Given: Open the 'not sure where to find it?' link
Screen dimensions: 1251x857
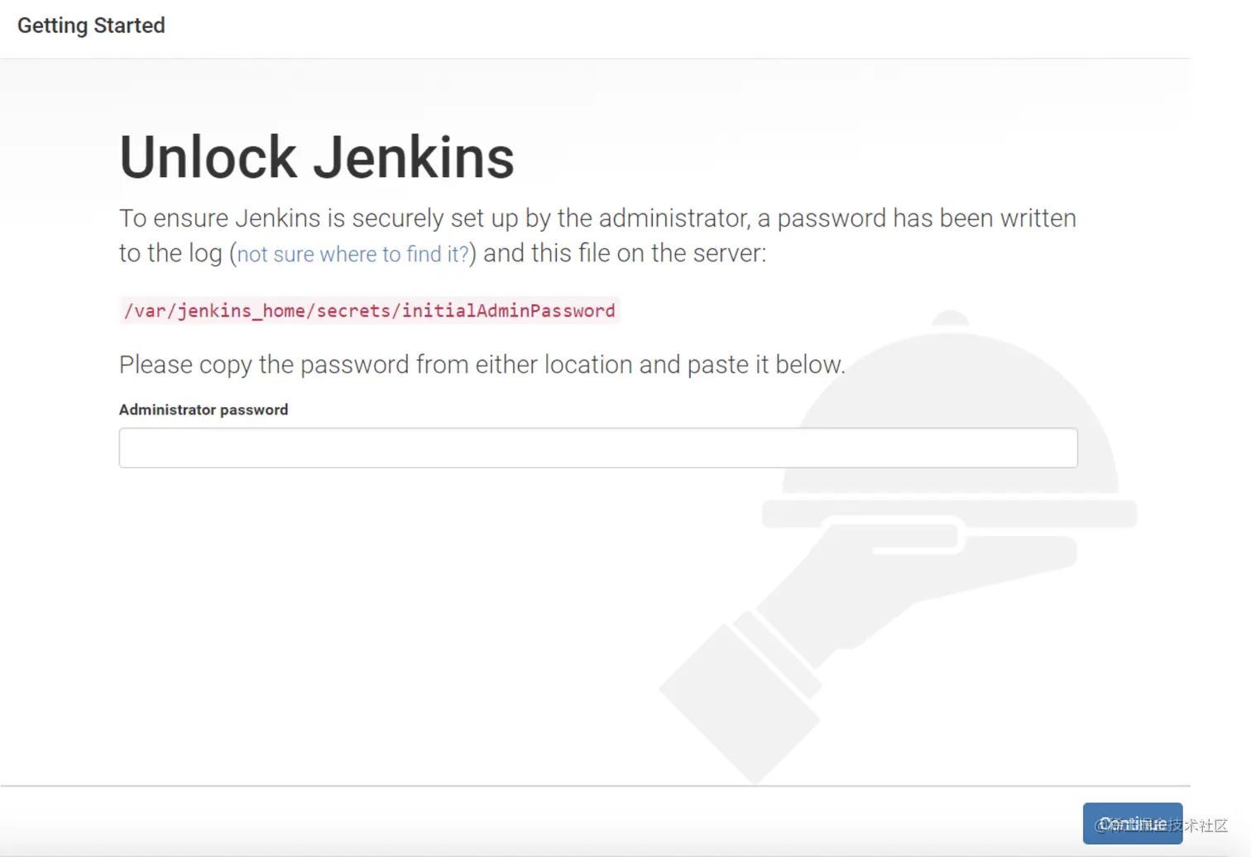Looking at the screenshot, I should pos(353,254).
